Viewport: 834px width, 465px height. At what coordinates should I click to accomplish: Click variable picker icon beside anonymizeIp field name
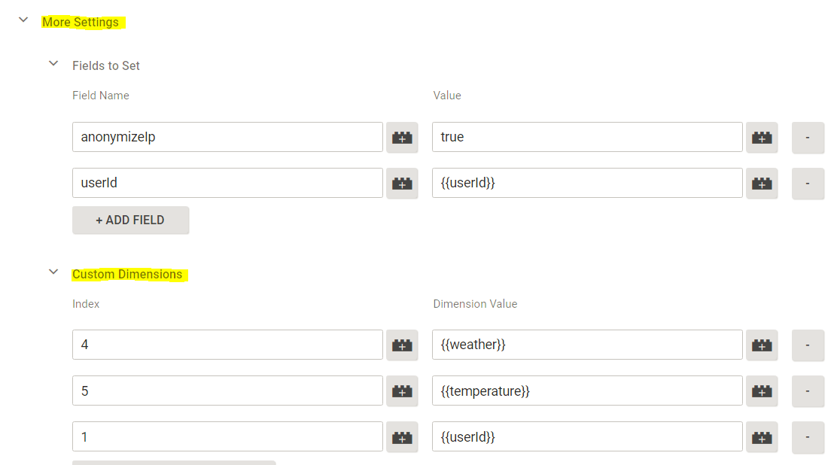point(402,138)
